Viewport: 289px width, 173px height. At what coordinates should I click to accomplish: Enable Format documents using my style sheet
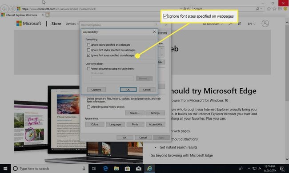click(x=88, y=69)
